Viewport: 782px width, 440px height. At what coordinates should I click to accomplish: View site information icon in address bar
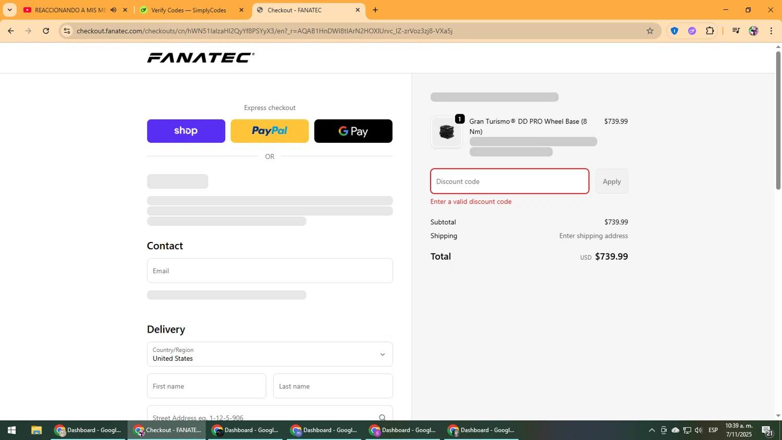tap(67, 31)
